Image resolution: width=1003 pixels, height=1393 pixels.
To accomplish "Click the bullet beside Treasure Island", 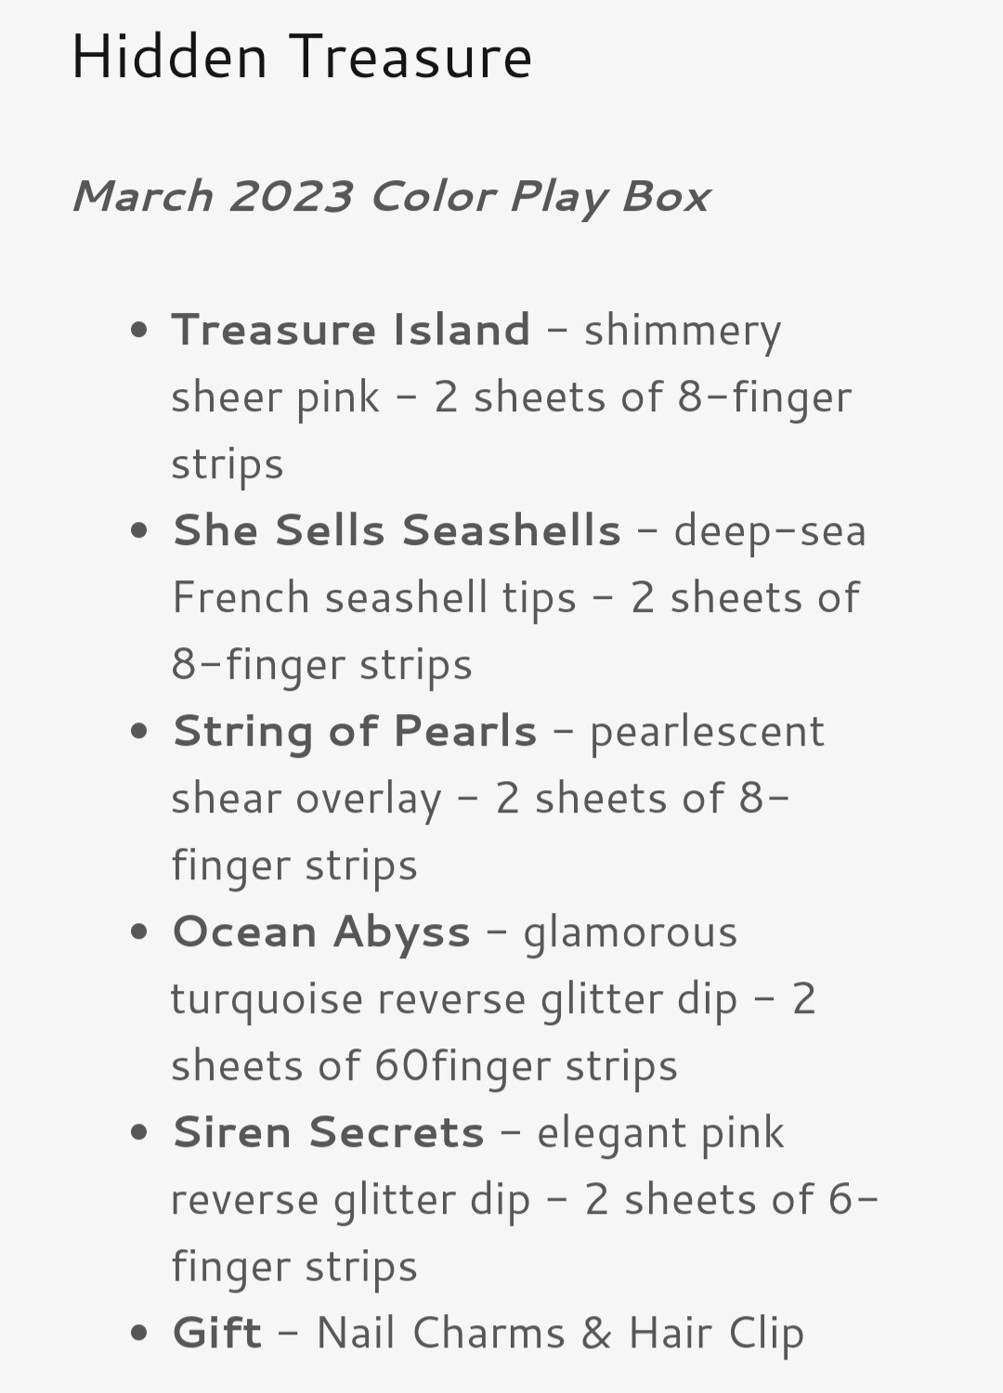I will coord(139,330).
